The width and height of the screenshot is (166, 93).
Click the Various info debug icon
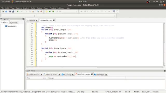(117, 11)
